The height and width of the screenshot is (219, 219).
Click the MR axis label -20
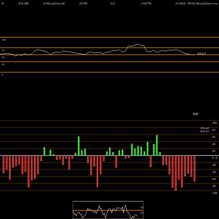[214, 165]
